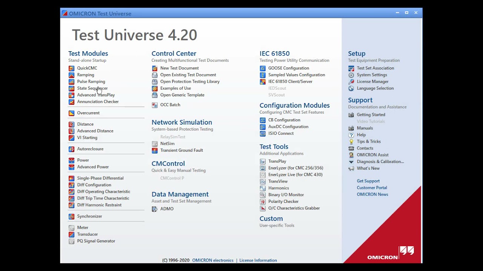The width and height of the screenshot is (483, 271).
Task: Click the EnerLyzer for CMC 256/356 icon
Action: [263, 168]
